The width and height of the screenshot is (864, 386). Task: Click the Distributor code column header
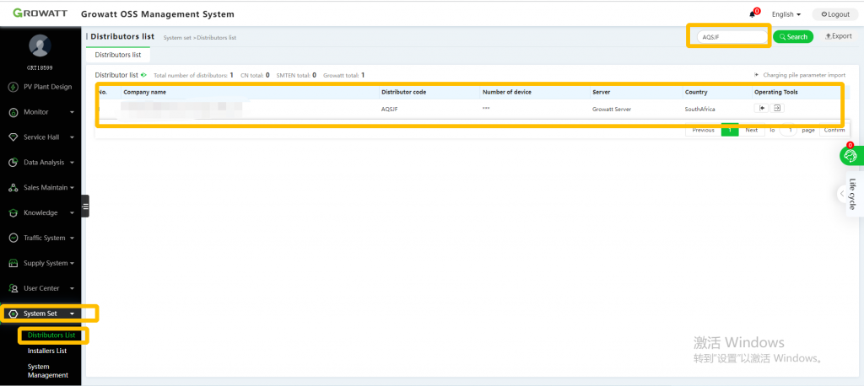(x=404, y=92)
